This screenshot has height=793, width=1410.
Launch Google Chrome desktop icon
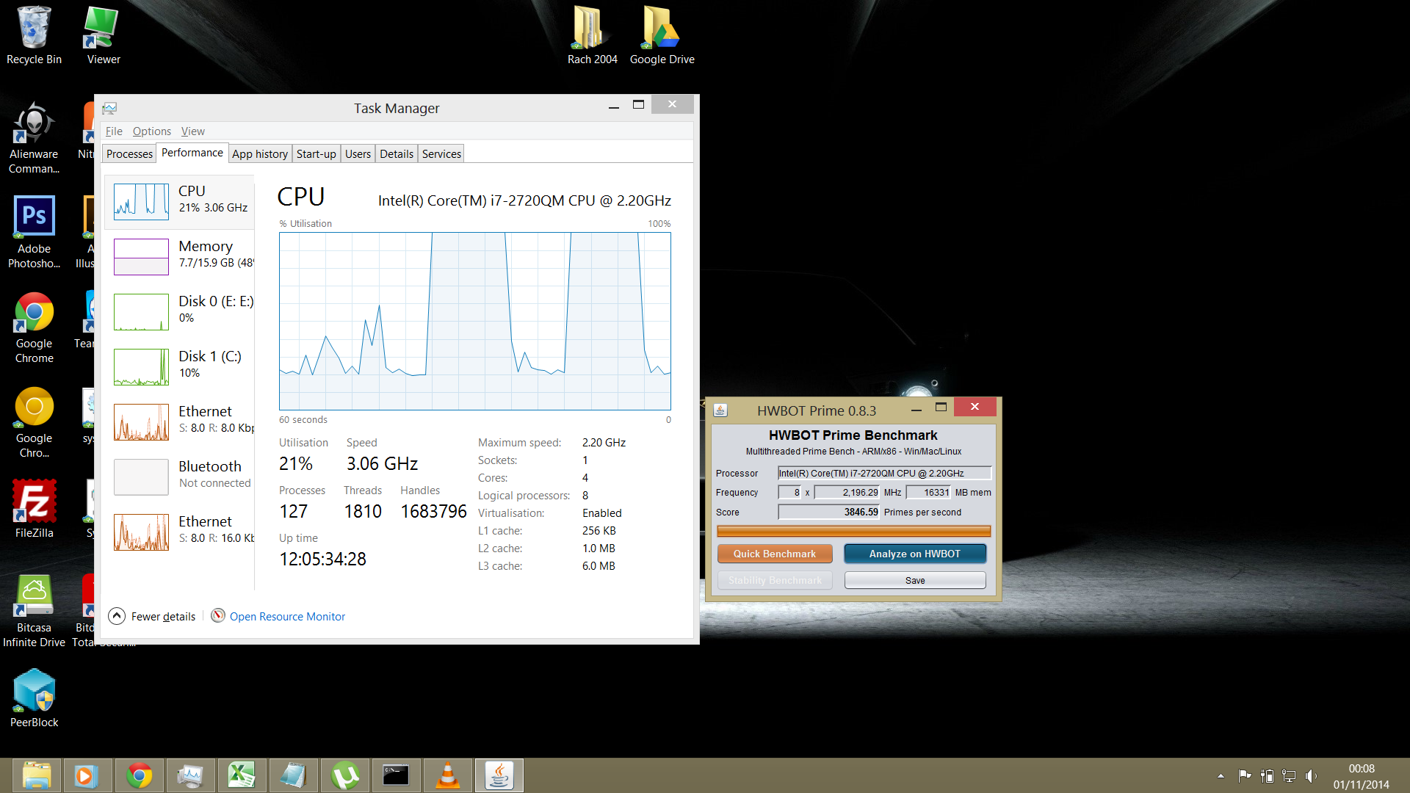[34, 327]
